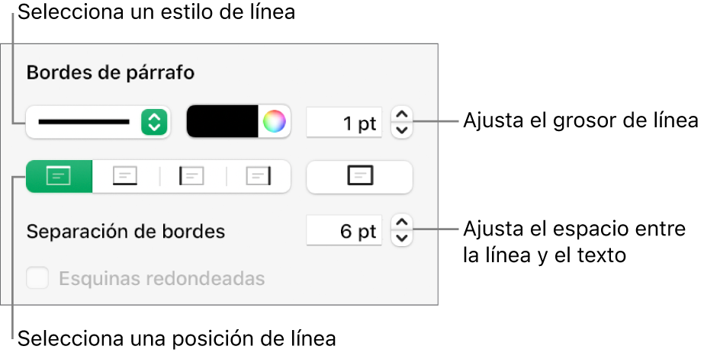Image resolution: width=704 pixels, height=359 pixels.
Task: Click the 6 pt border spacing field
Action: (344, 231)
